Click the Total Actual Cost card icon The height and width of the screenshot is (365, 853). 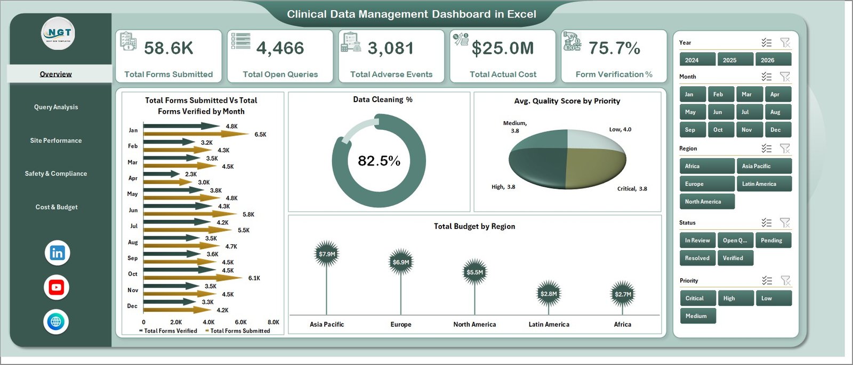tap(461, 39)
